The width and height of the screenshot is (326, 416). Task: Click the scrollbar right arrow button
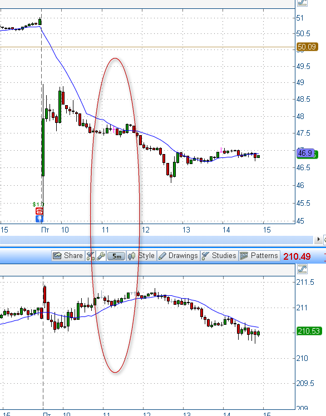click(318, 240)
